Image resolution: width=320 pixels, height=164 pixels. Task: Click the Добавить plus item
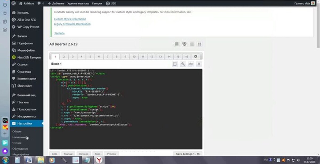point(56,3)
